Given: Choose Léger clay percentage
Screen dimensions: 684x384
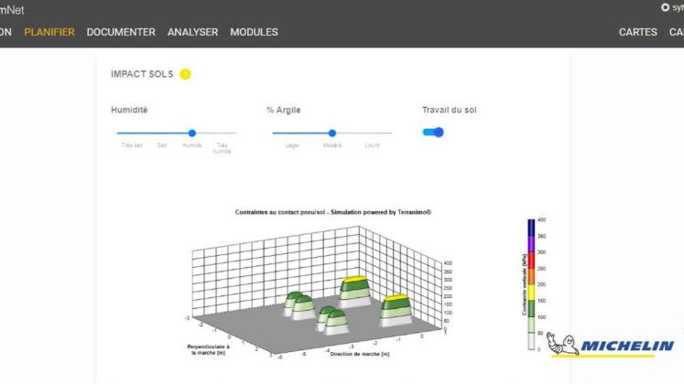Looking at the screenshot, I should click(292, 145).
